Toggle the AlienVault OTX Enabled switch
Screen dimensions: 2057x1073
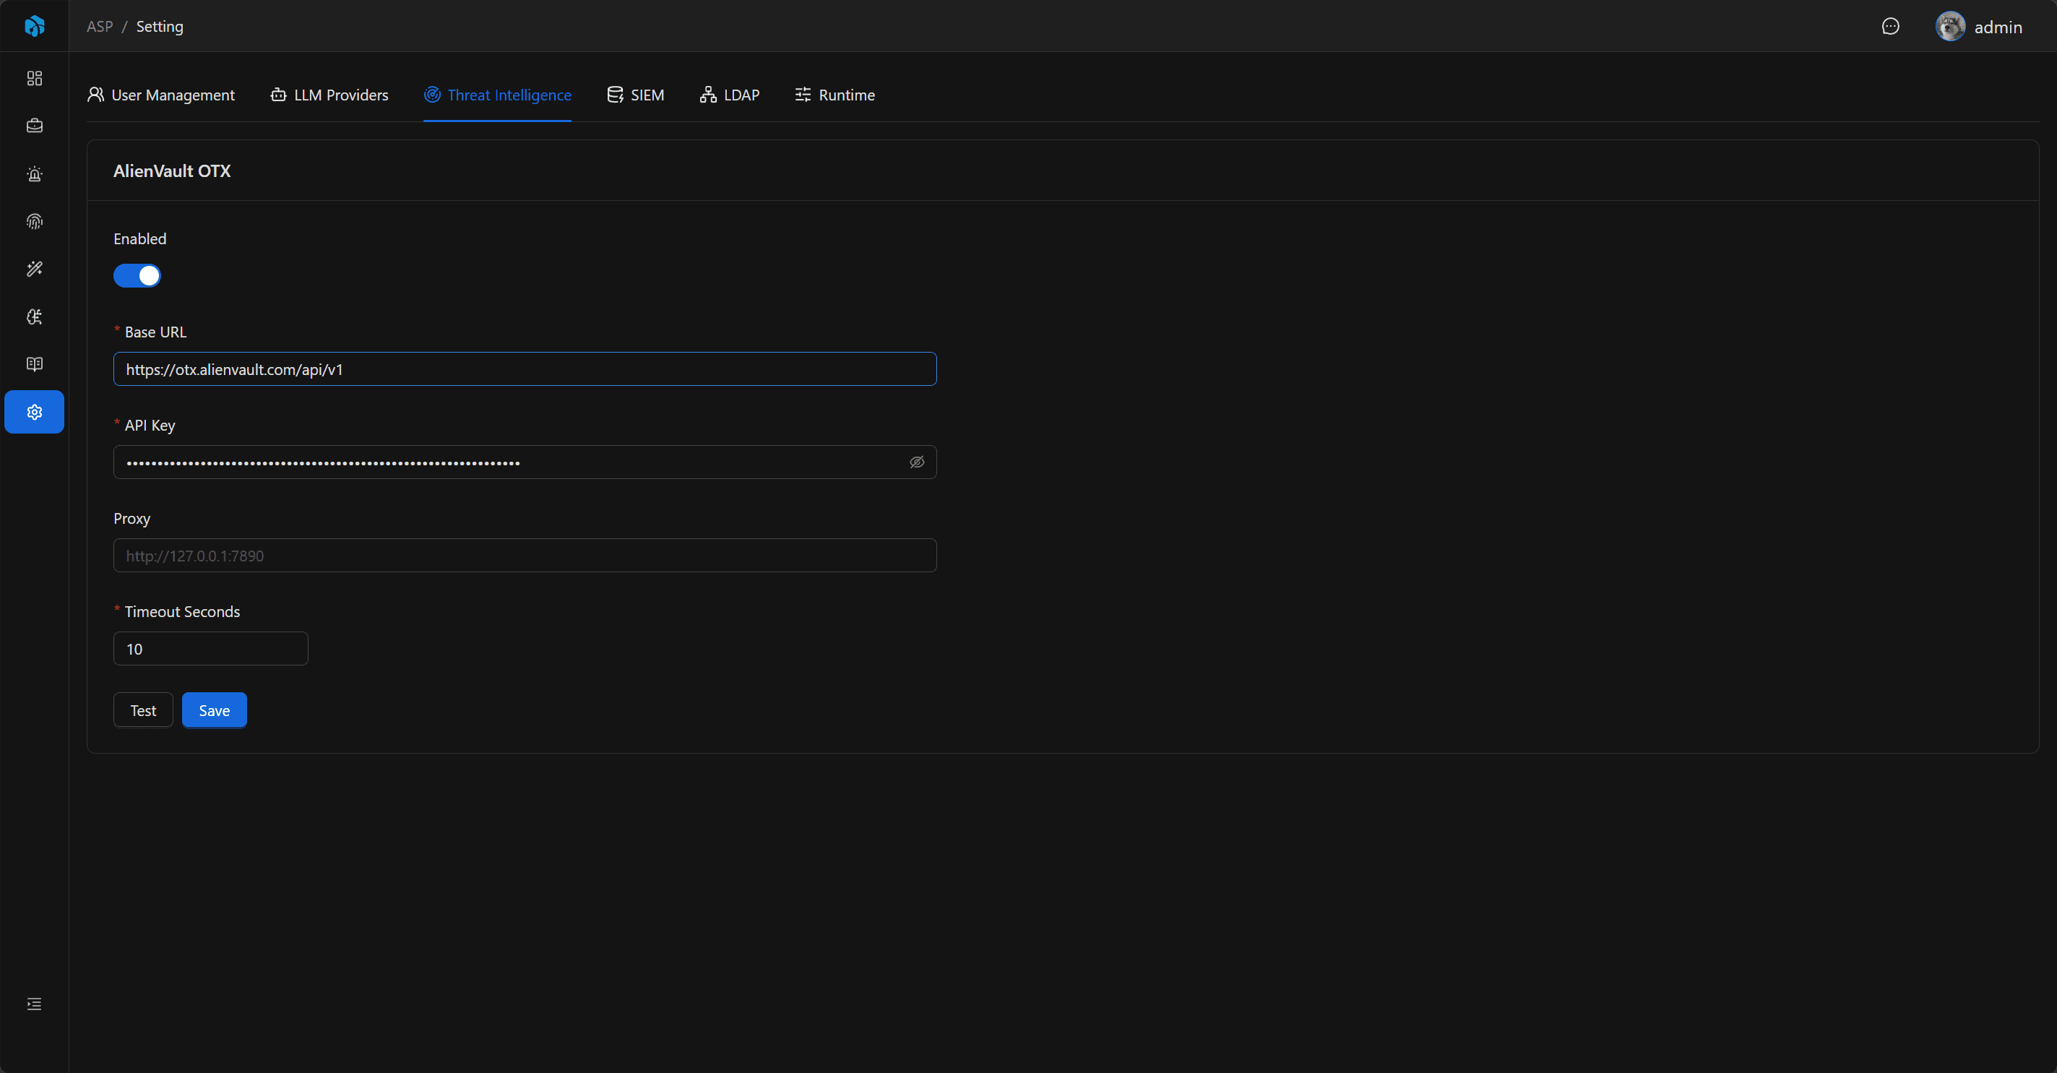[137, 275]
